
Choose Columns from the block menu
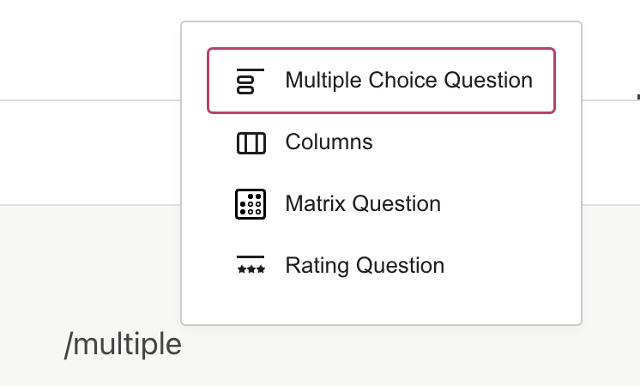tap(381, 142)
